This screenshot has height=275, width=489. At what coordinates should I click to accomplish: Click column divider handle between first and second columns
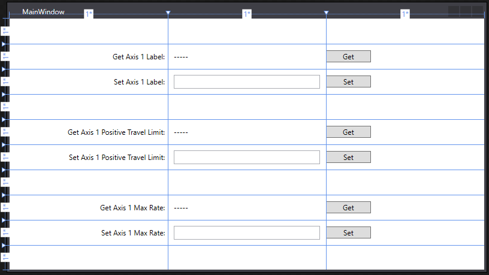pos(168,13)
